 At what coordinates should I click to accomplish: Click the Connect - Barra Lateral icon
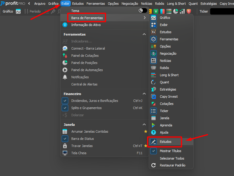pyautogui.click(x=65, y=48)
